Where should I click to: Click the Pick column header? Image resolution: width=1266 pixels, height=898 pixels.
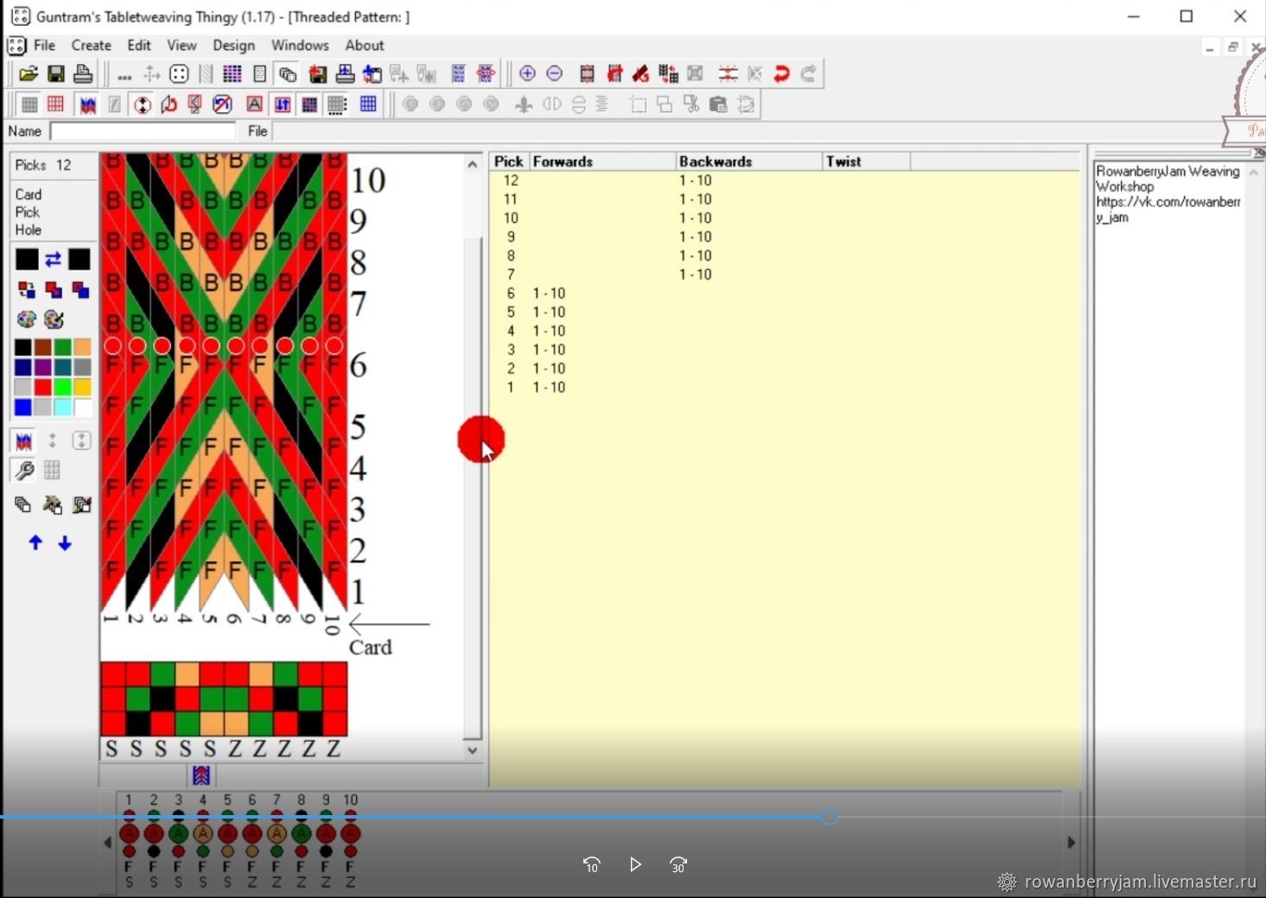tap(509, 161)
